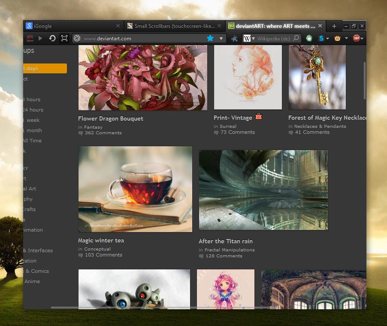Choose the 1 week time filter
This screenshot has width=387, height=326.
pyautogui.click(x=31, y=120)
